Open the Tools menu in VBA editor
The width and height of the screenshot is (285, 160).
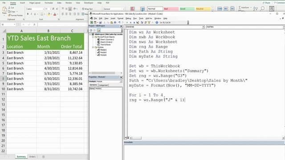(141, 18)
